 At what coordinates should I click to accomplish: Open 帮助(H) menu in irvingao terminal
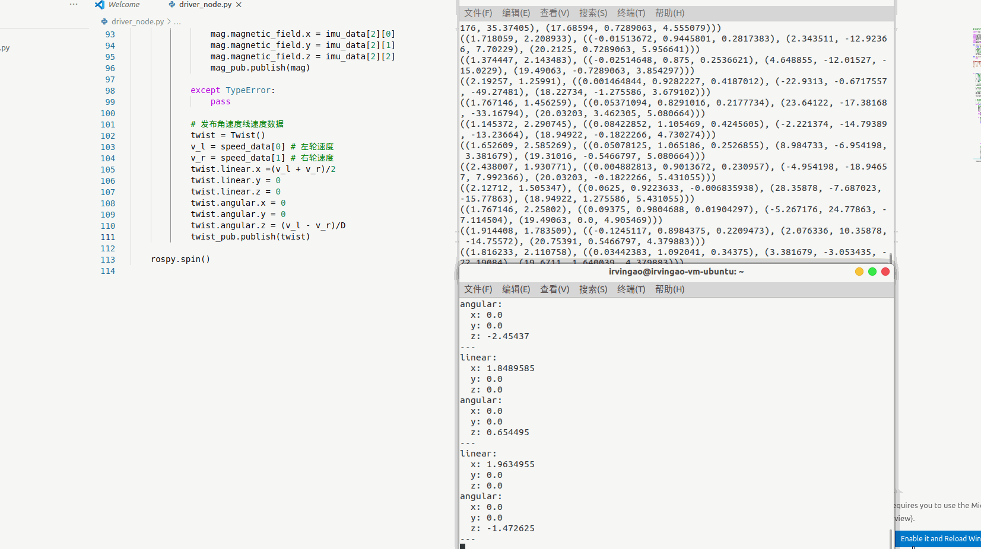point(669,289)
